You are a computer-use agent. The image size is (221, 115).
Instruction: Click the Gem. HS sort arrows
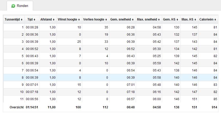coord(177,19)
